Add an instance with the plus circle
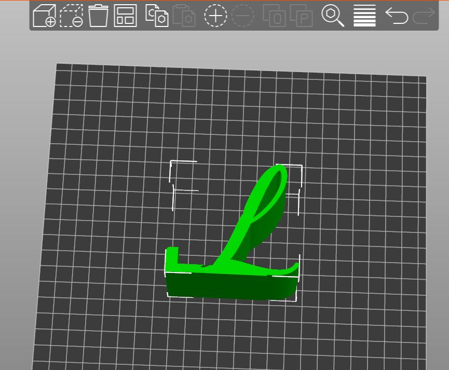Screen dimensions: 449x370 (215, 16)
